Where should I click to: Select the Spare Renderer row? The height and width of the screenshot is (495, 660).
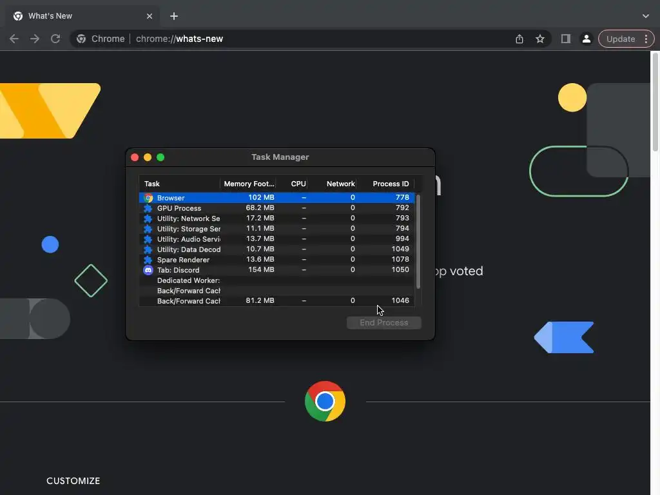(277, 259)
